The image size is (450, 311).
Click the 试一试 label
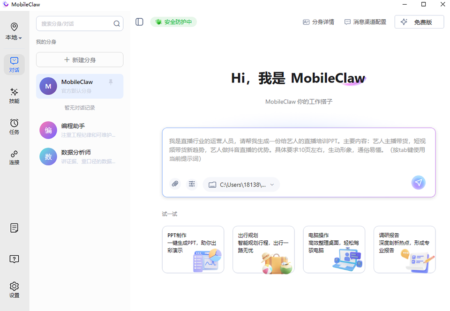click(169, 214)
